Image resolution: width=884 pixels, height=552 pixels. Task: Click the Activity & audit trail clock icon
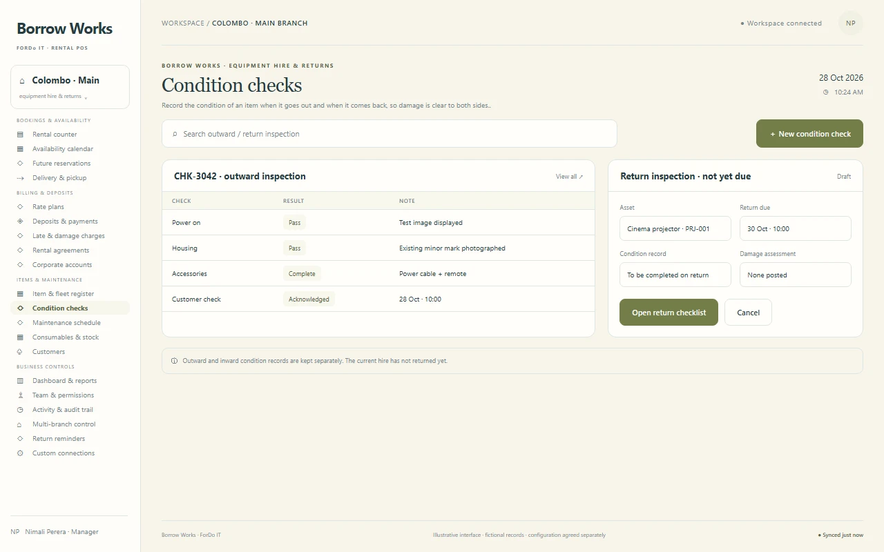pos(20,410)
